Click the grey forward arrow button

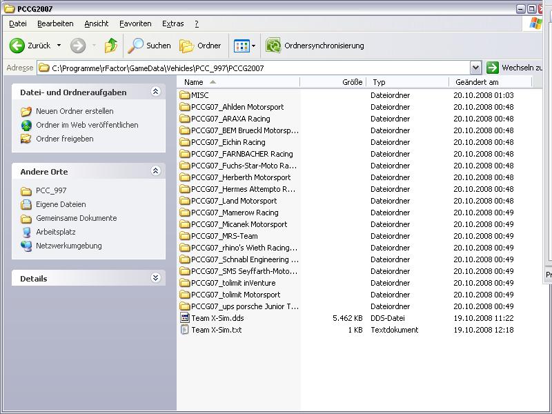(x=78, y=46)
